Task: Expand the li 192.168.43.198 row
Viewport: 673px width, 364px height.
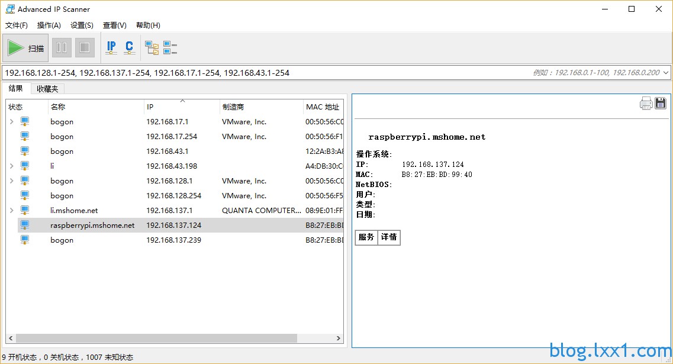Action: coord(12,166)
